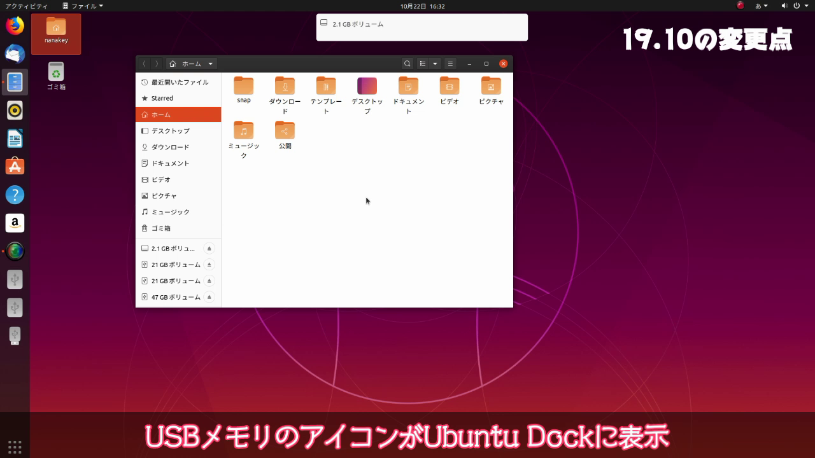
Task: Select ビデオ in sidebar
Action: pyautogui.click(x=178, y=179)
